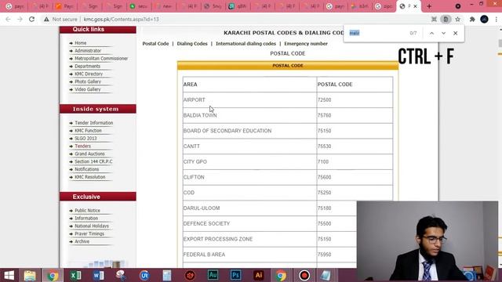Image resolution: width=502 pixels, height=282 pixels.
Task: Open Tender Information link
Action: [x=94, y=123]
